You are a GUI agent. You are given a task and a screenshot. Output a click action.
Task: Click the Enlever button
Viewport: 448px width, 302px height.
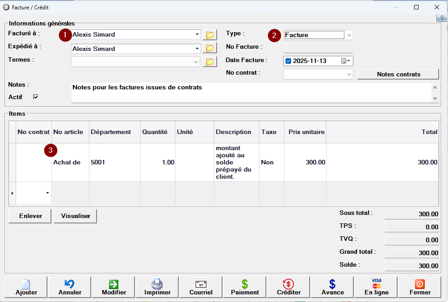(30, 216)
